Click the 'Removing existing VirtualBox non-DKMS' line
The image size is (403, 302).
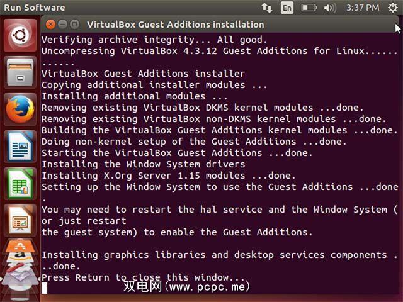[214, 119]
